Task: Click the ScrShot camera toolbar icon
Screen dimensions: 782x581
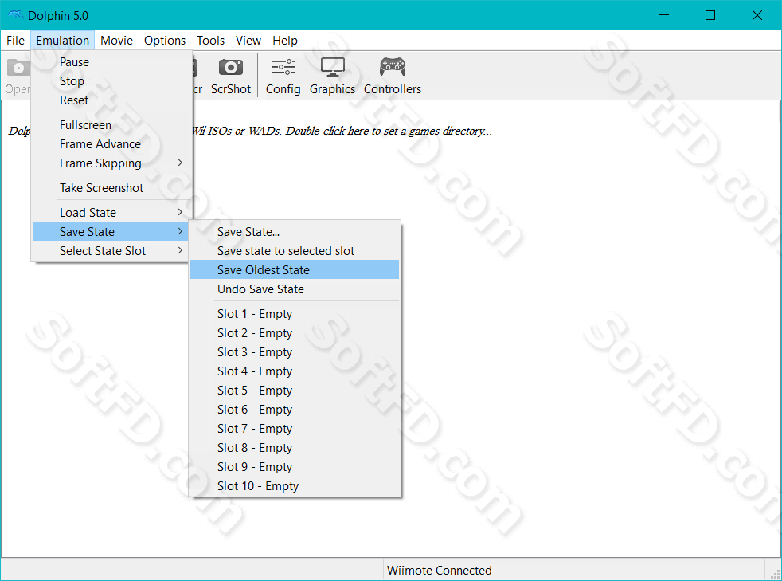Action: pyautogui.click(x=230, y=68)
